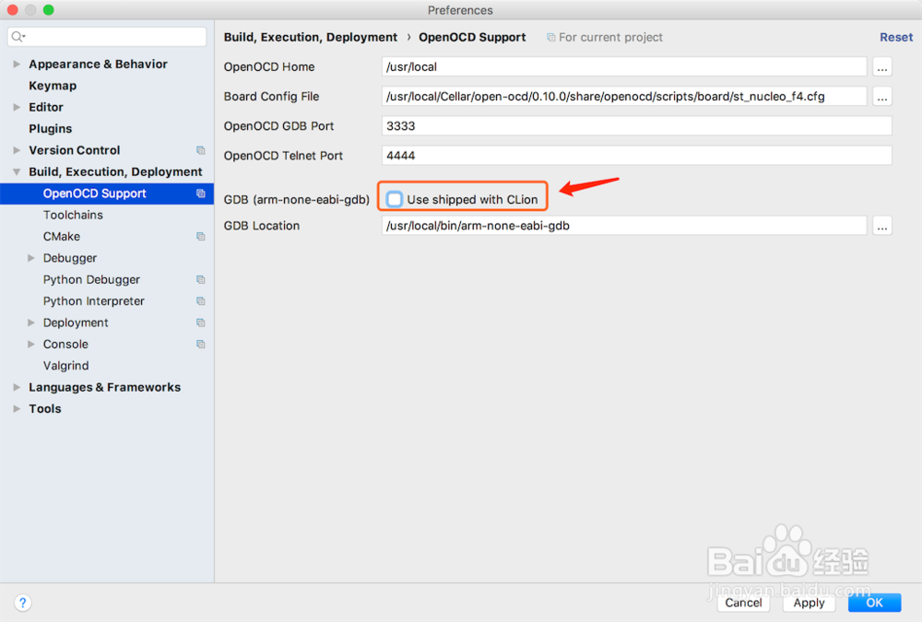The width and height of the screenshot is (922, 622).
Task: Open Valgrind settings page
Action: 65,366
